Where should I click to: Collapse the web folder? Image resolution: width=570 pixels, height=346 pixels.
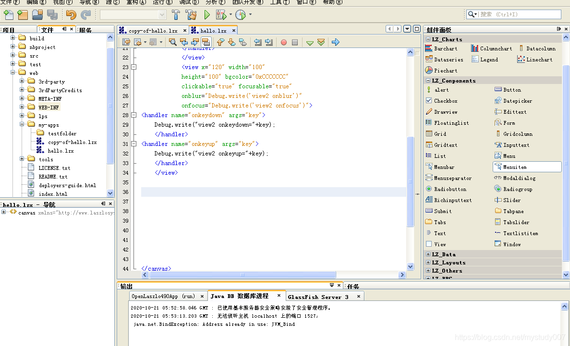(12, 72)
